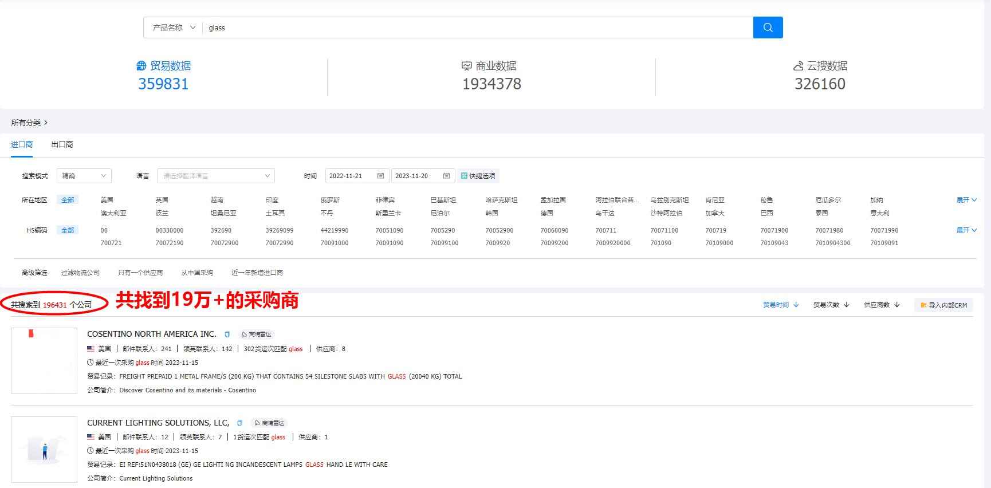Click the search box containing glass

(x=475, y=27)
